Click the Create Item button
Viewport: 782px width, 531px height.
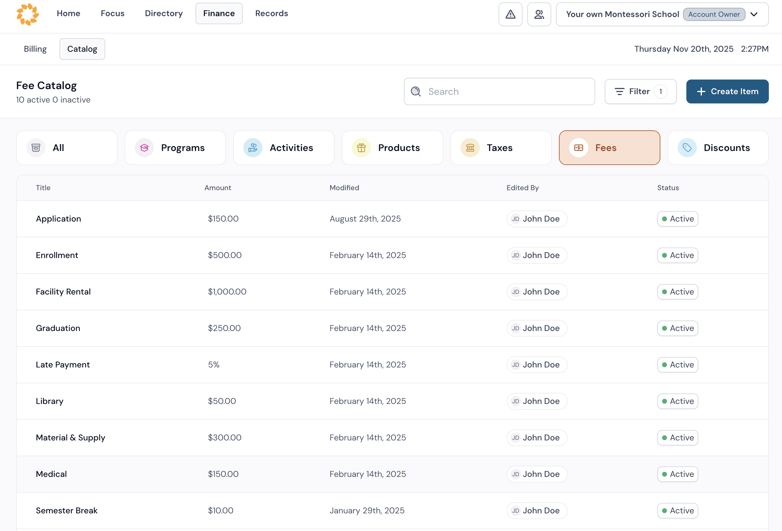coord(727,91)
